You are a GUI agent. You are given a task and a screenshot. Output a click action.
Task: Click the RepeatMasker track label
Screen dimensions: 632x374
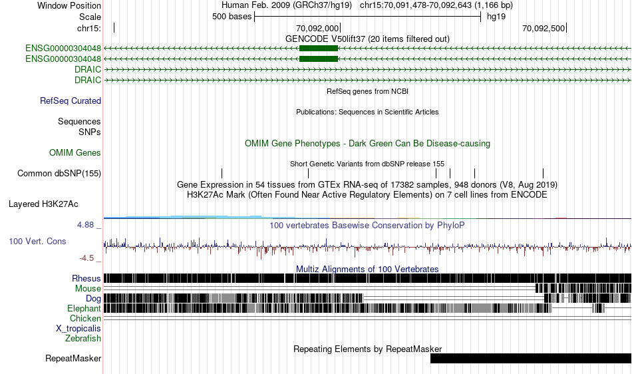tap(73, 358)
